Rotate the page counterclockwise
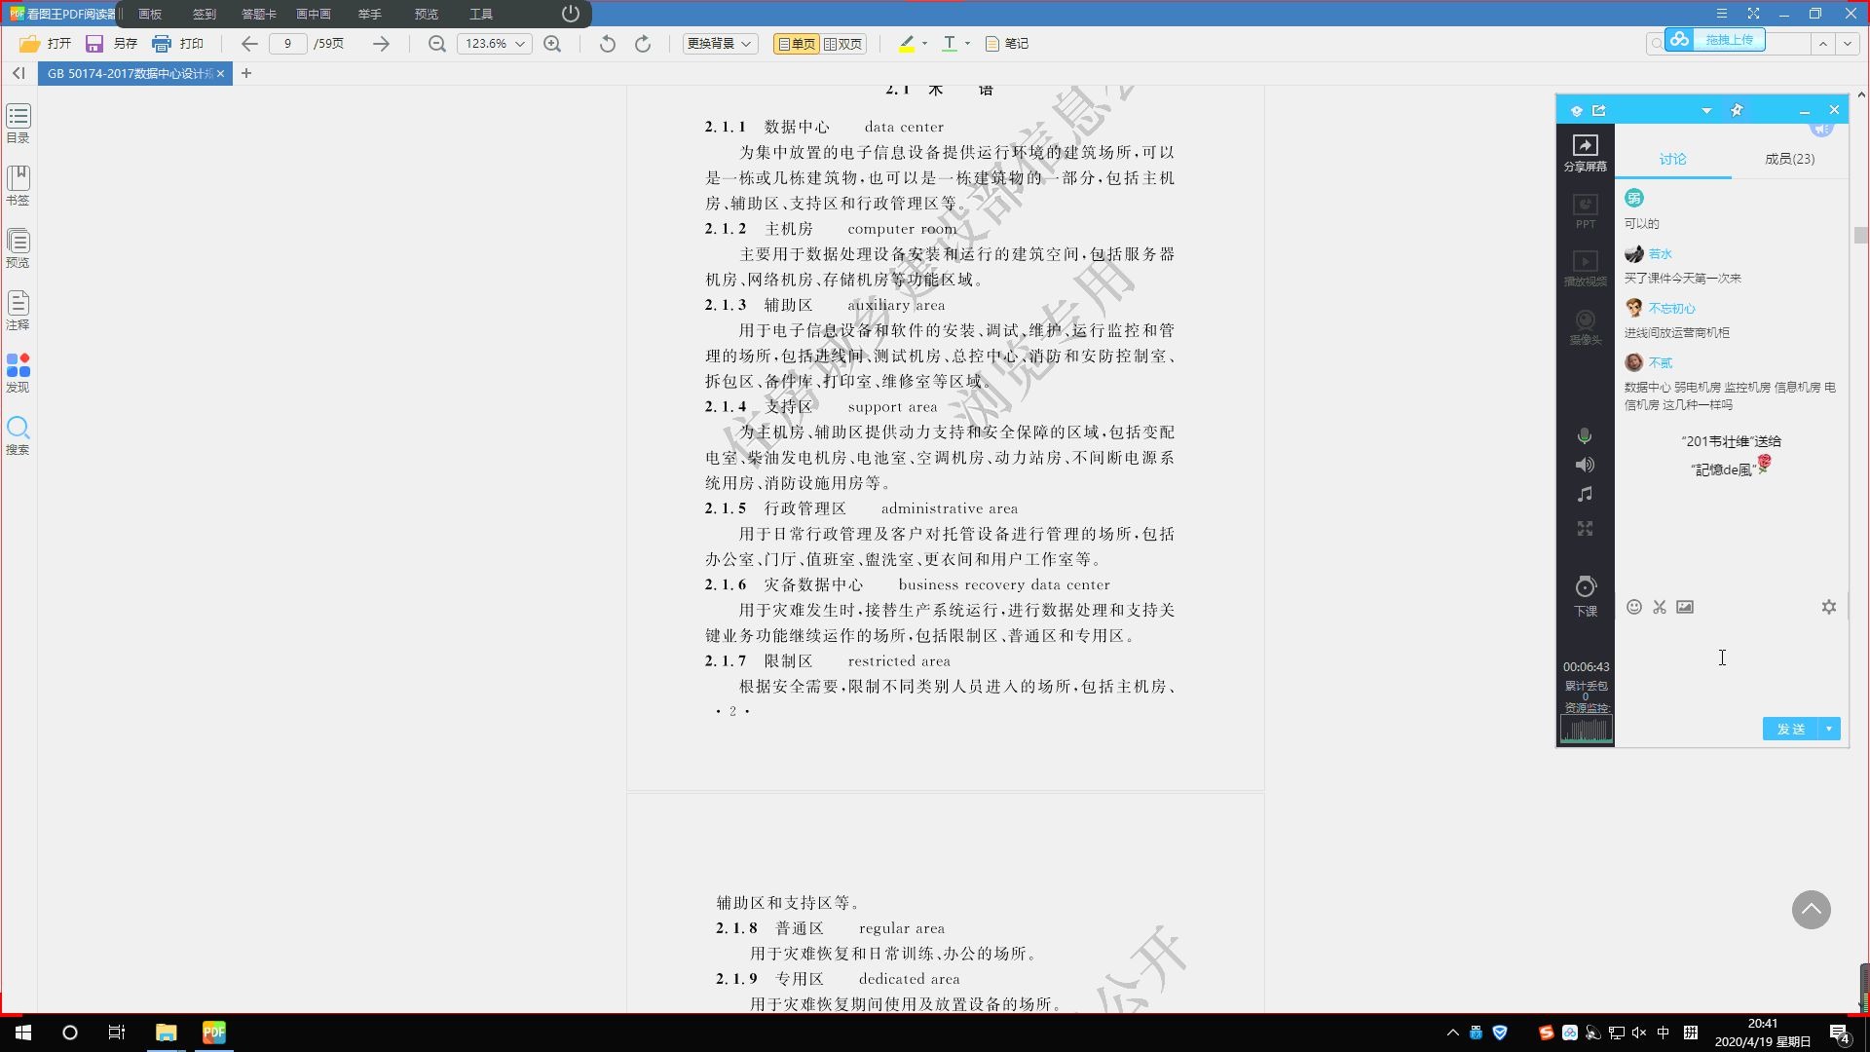 [x=607, y=44]
